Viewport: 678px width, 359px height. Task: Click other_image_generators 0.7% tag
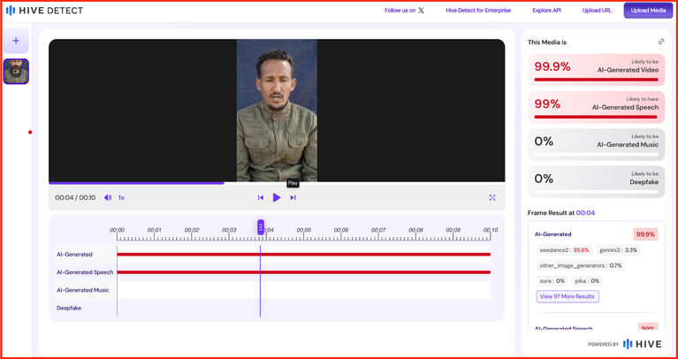pos(581,265)
